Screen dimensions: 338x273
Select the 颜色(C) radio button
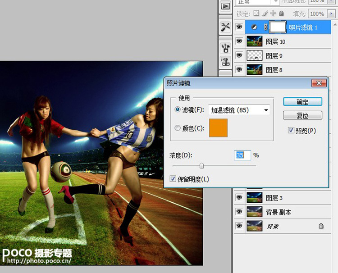point(178,128)
